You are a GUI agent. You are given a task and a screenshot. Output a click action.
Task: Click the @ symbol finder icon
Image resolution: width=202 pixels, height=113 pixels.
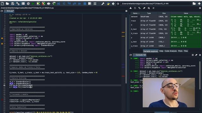[28, 3]
